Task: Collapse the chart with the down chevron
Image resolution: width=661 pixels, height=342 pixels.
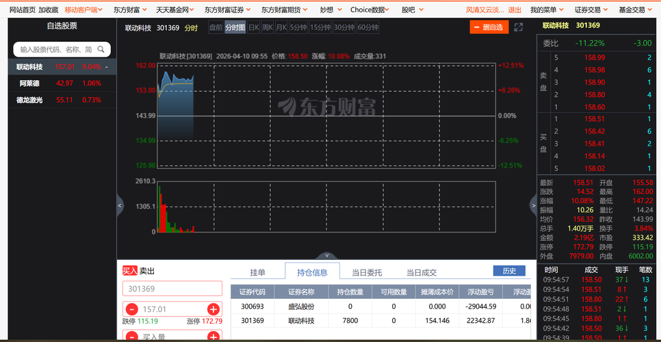Action: click(x=326, y=255)
